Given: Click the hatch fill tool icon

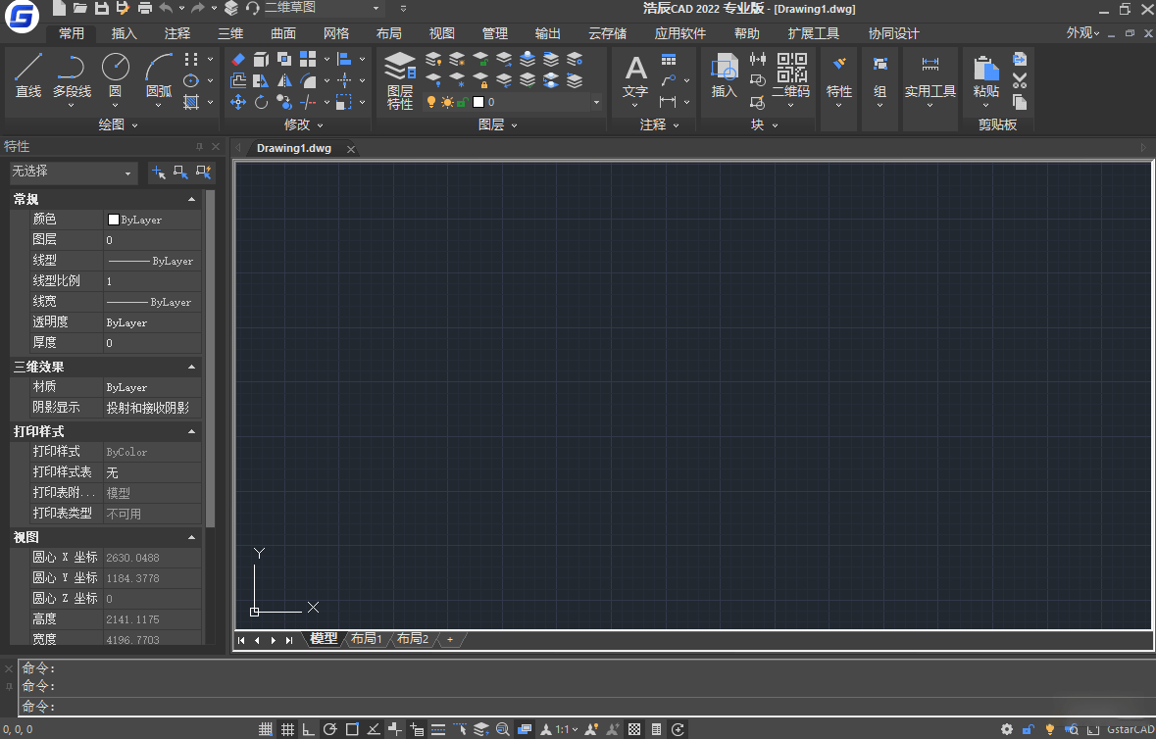Looking at the screenshot, I should click(x=191, y=102).
